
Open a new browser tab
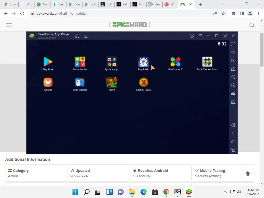point(200,4)
